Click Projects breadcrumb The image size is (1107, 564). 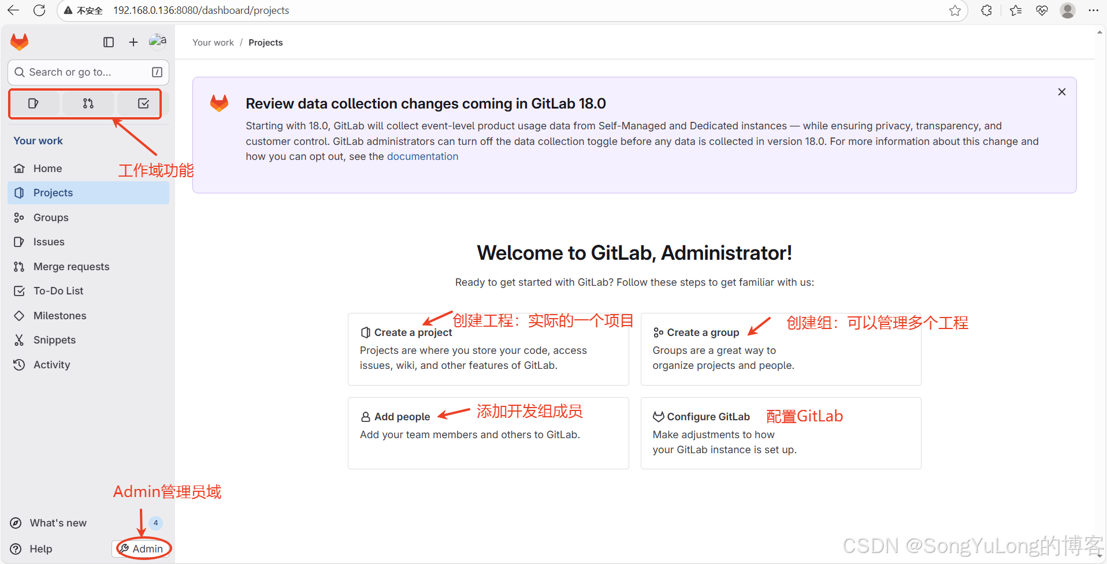pos(266,43)
